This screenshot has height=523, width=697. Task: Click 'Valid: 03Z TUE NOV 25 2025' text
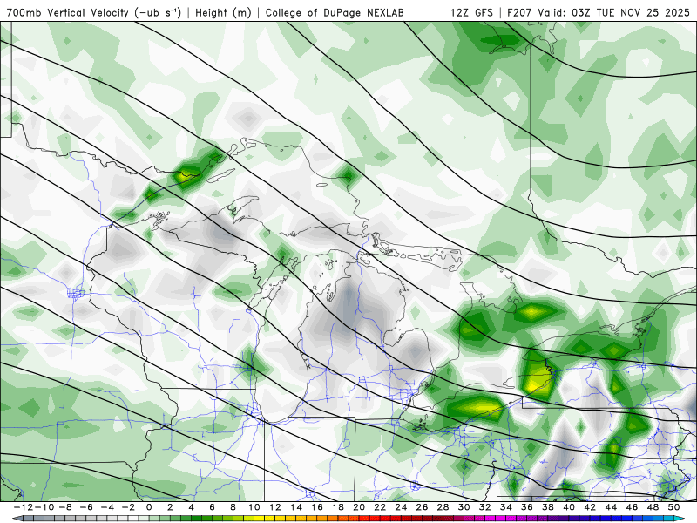coord(614,12)
